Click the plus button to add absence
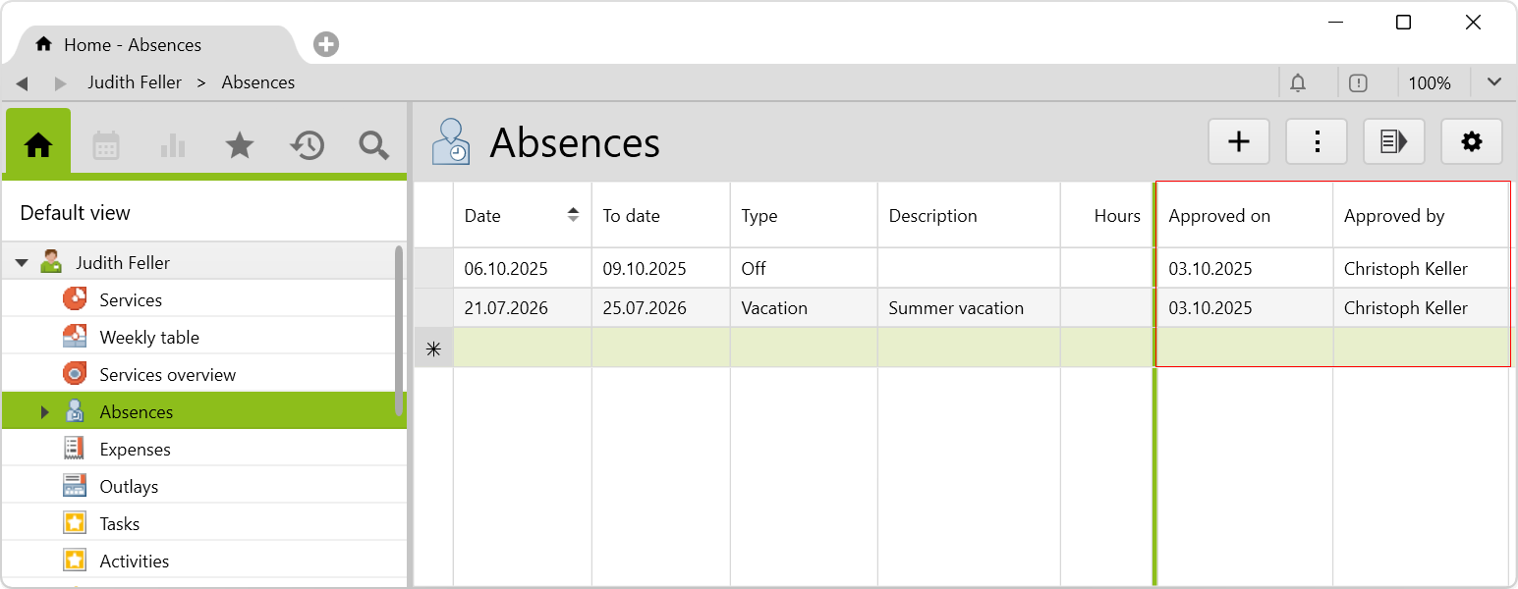 [1239, 142]
